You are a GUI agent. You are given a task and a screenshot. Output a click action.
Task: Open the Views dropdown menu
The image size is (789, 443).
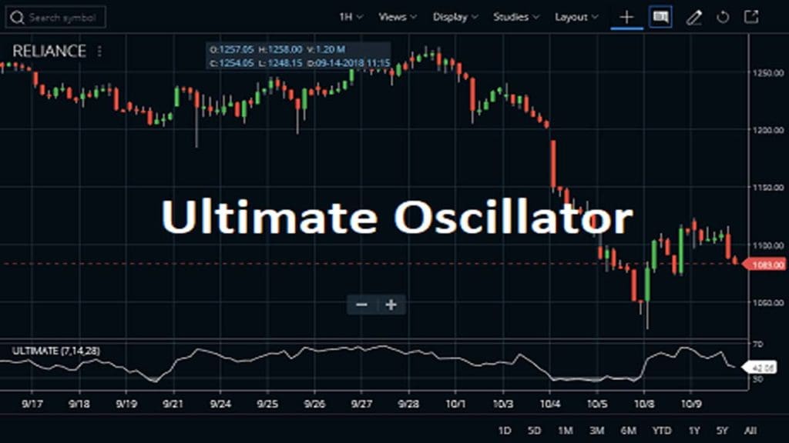[398, 17]
